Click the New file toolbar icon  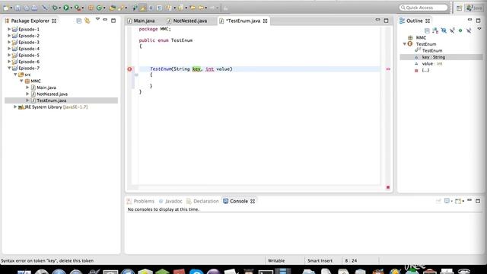6,8
